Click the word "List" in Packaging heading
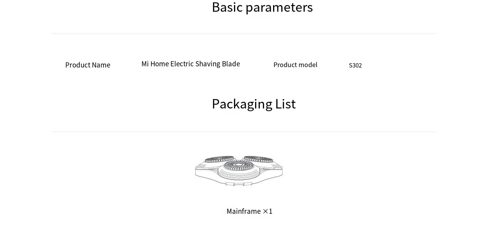The image size is (479, 245). click(x=285, y=104)
